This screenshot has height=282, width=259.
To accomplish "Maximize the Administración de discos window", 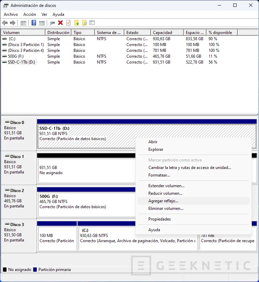I will point(235,5).
